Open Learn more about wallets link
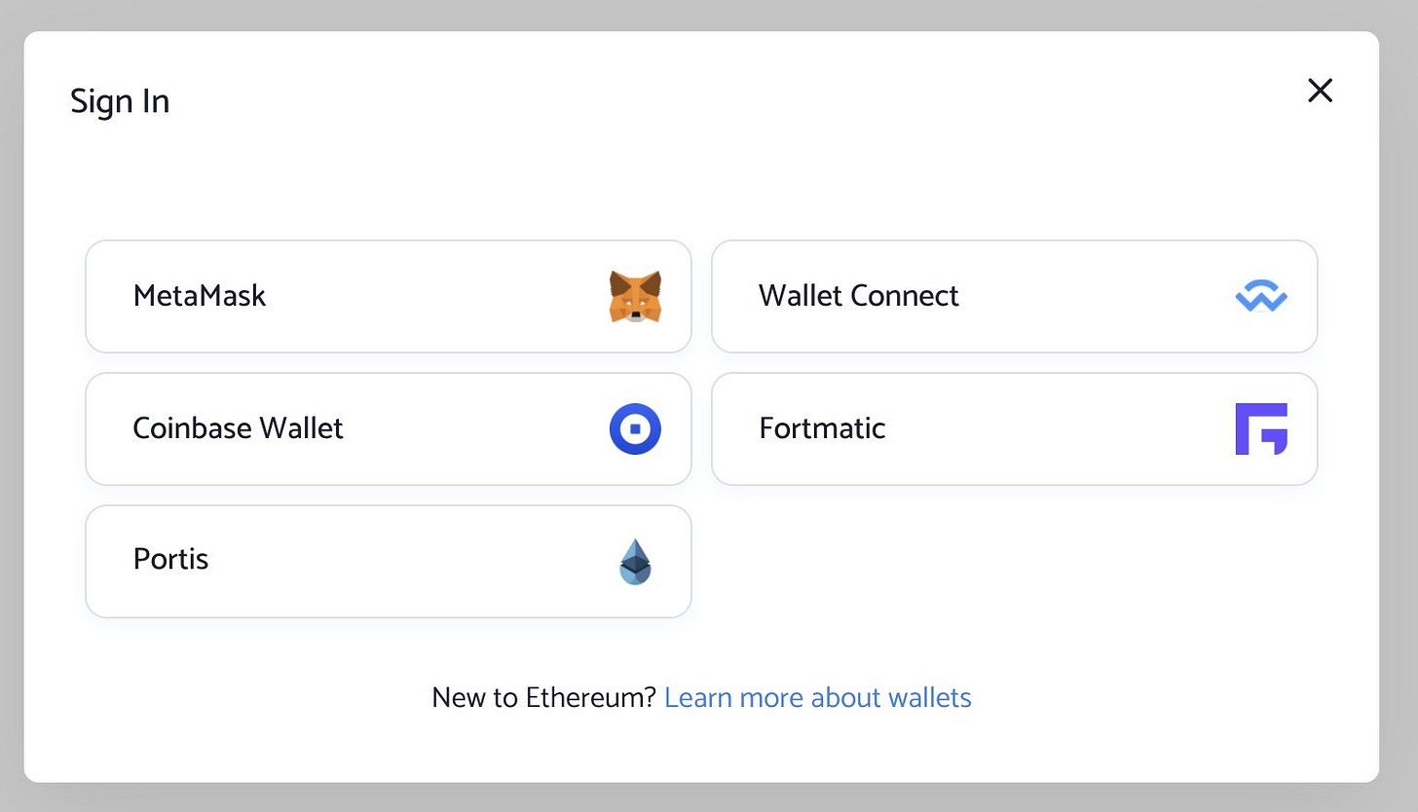Viewport: 1418px width, 812px height. click(818, 698)
